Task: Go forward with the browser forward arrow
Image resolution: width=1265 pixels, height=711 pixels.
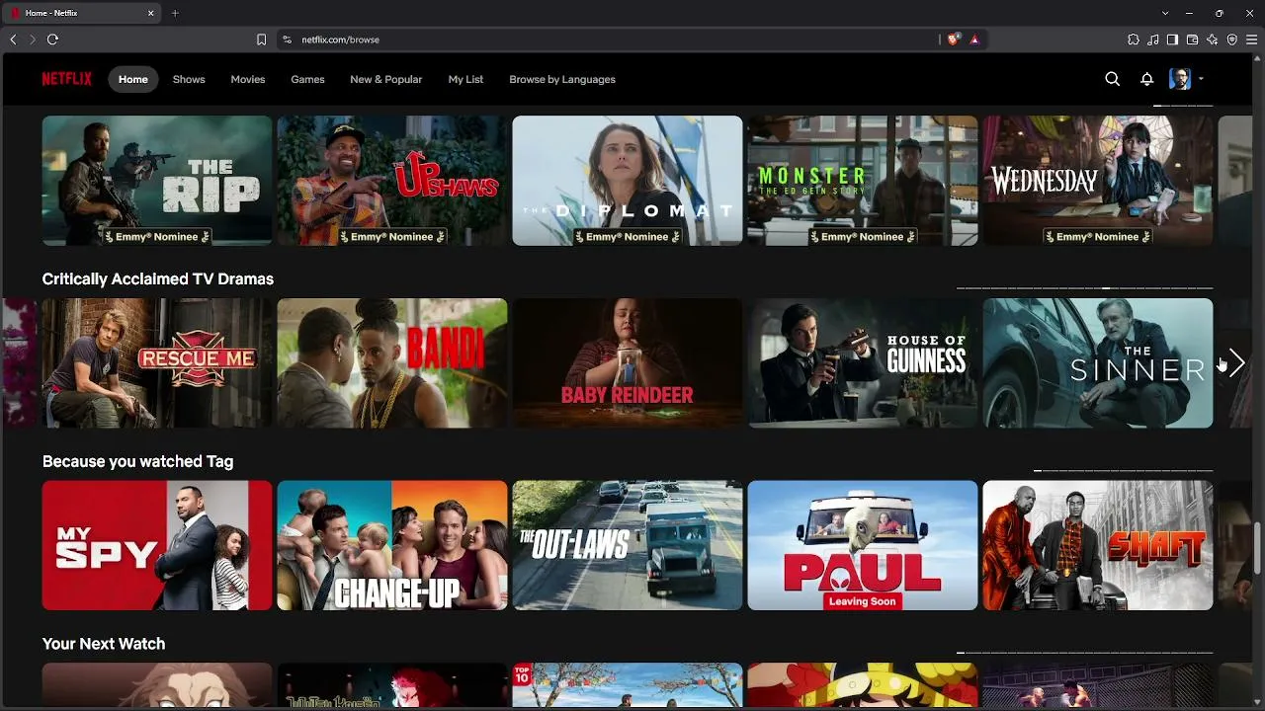Action: pos(33,39)
